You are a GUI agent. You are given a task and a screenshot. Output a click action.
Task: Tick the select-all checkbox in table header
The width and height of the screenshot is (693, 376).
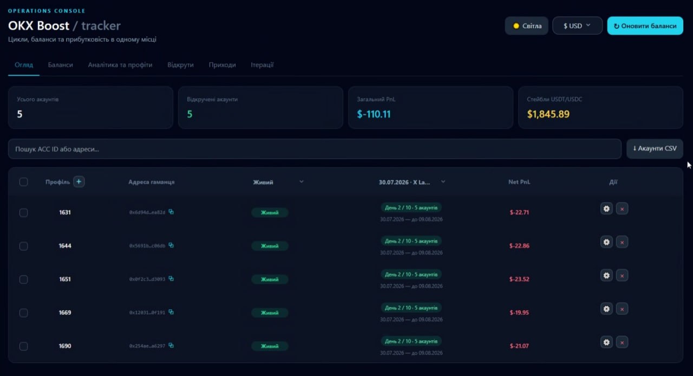[x=24, y=182]
